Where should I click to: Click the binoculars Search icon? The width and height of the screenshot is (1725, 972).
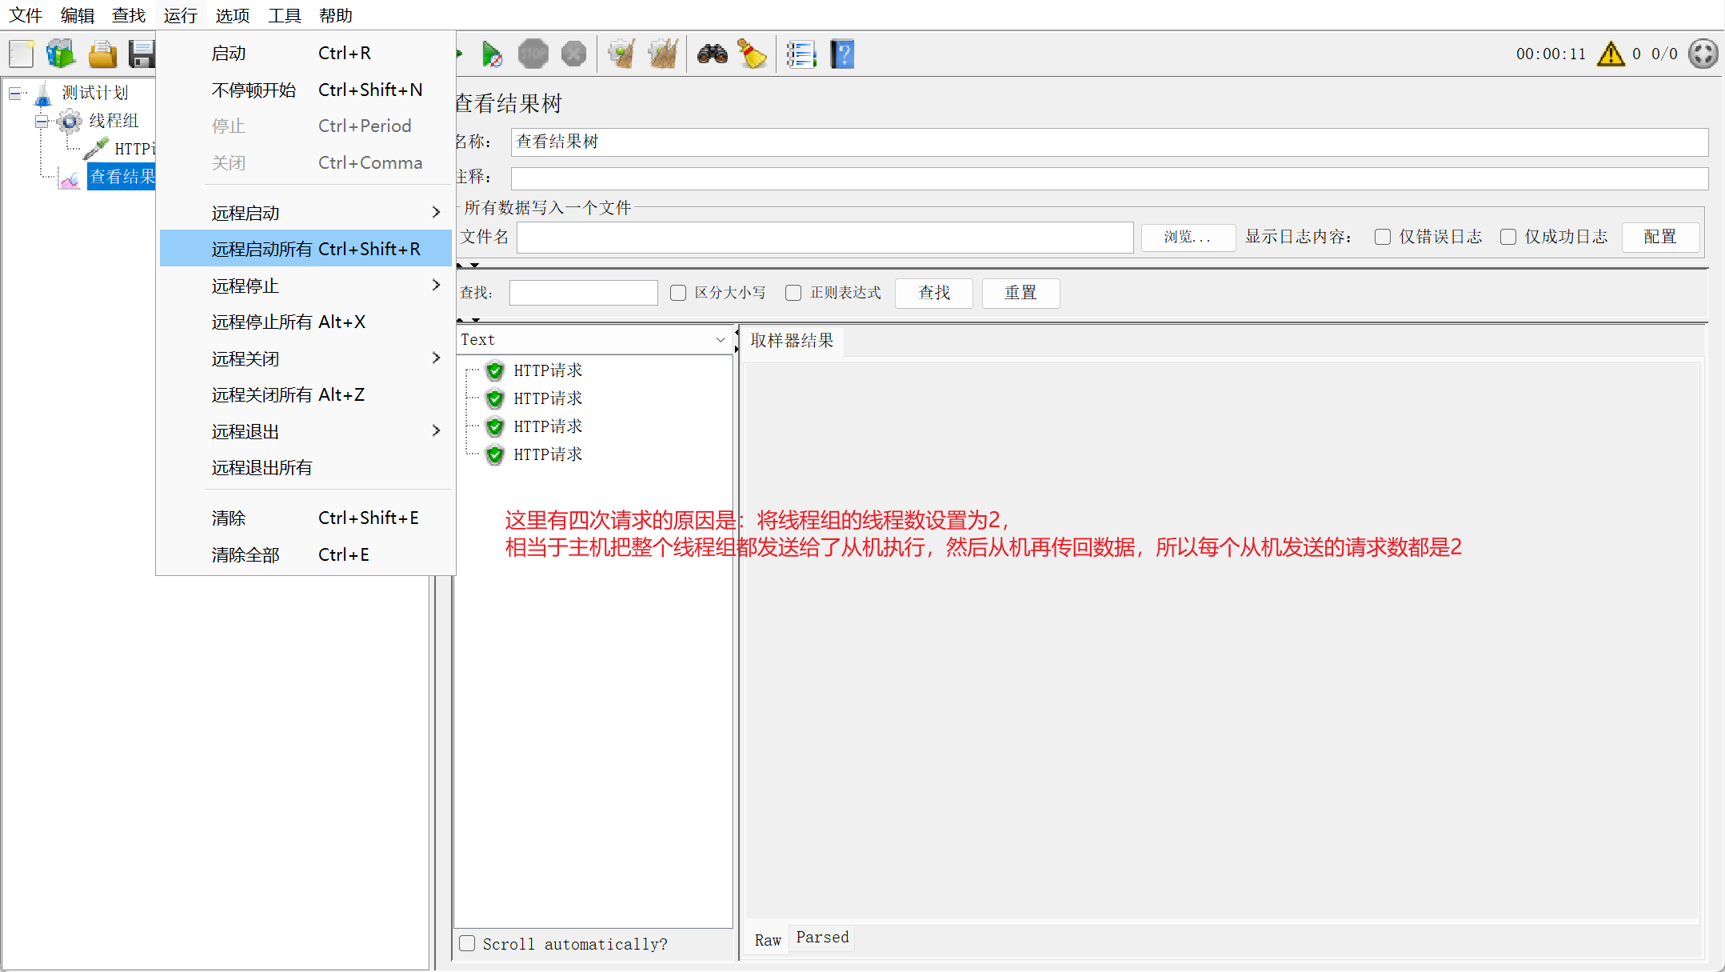click(712, 54)
